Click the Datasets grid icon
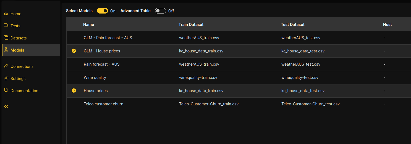 6,38
